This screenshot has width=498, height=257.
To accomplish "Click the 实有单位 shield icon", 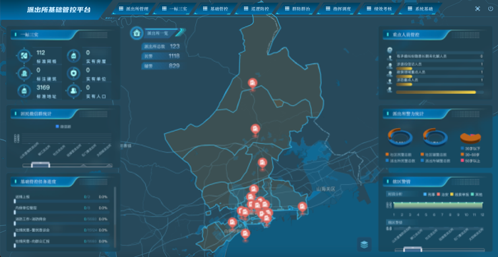I will (x=74, y=74).
